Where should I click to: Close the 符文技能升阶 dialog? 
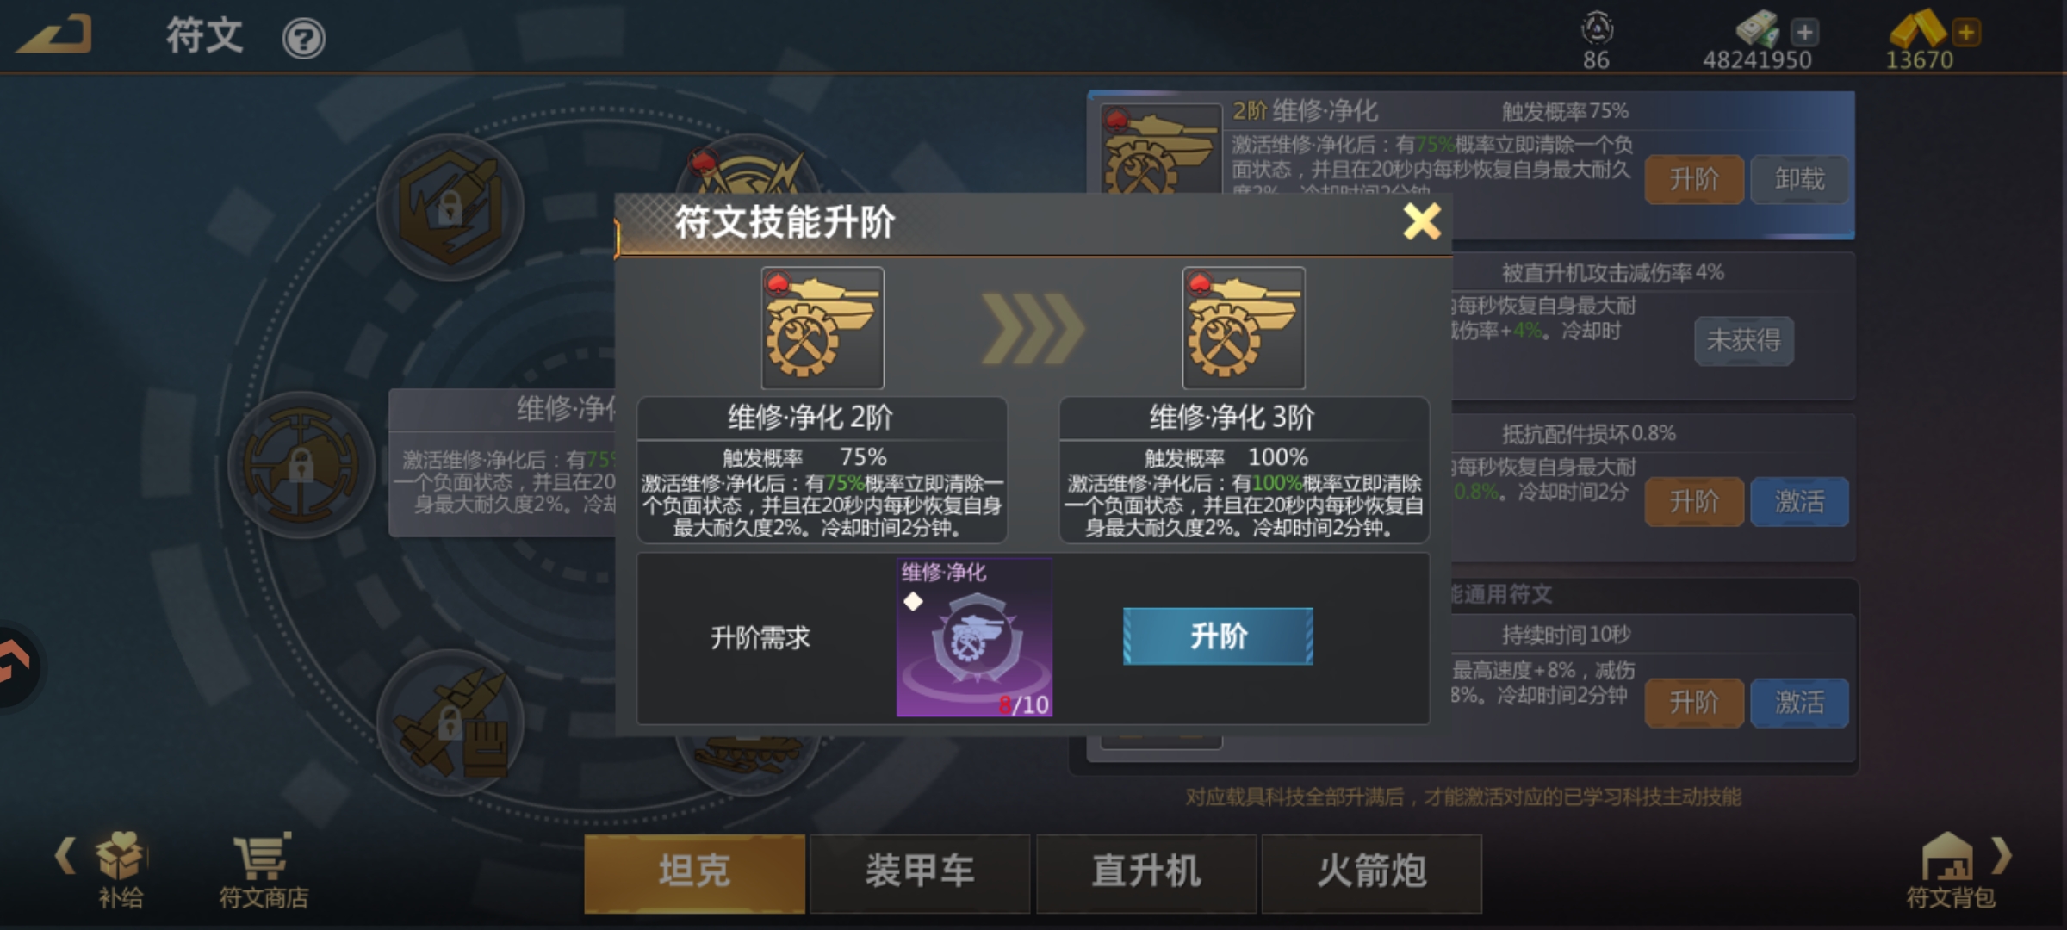[x=1422, y=221]
